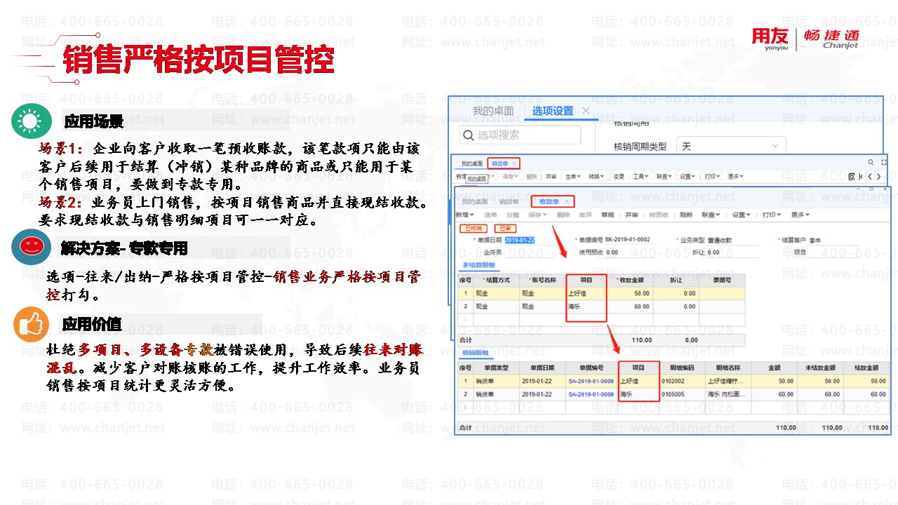Close the 选项设置 tab

pos(587,111)
